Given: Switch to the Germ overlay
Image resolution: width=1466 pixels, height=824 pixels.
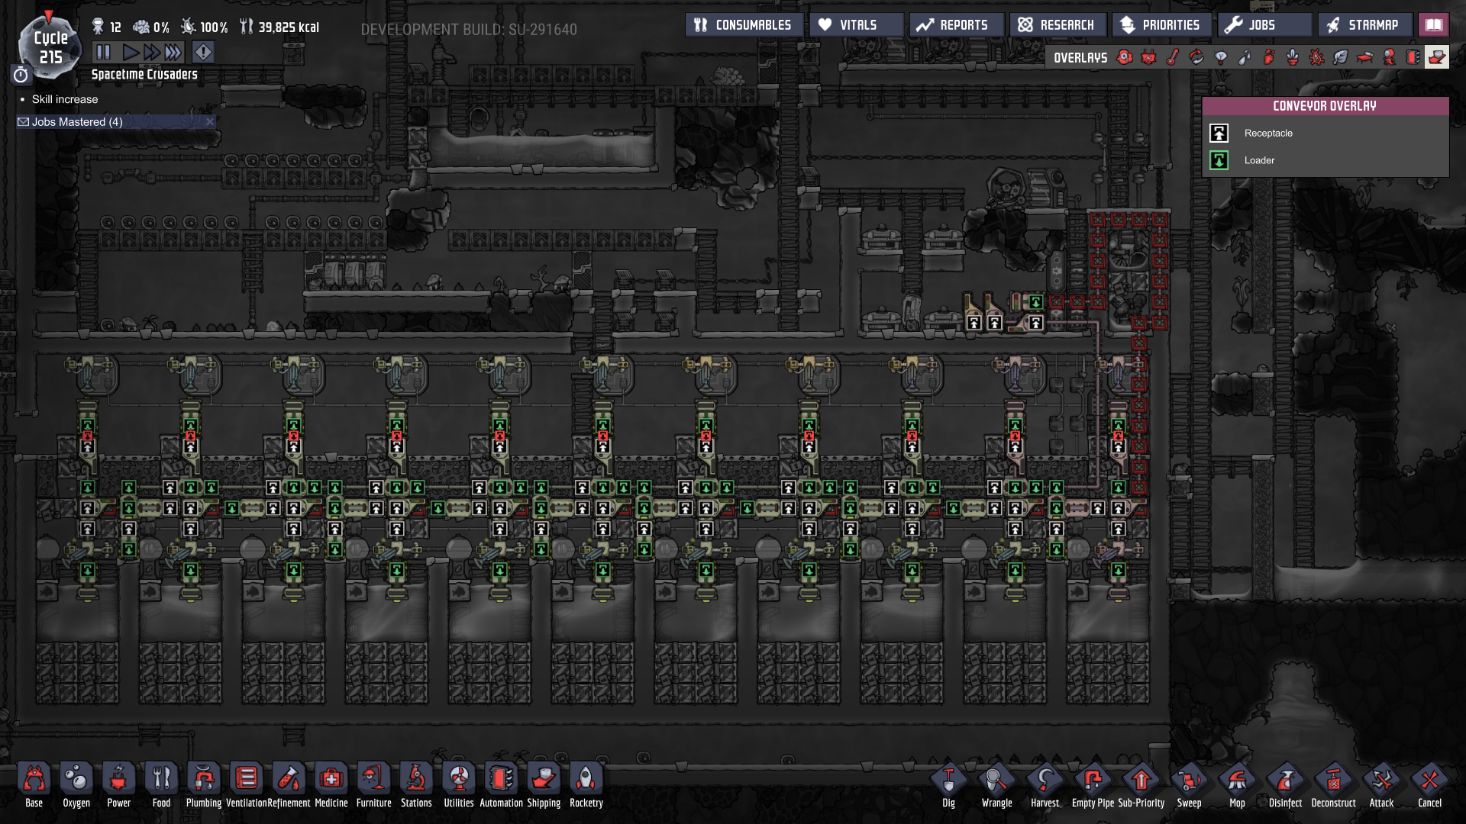Looking at the screenshot, I should coord(1316,57).
